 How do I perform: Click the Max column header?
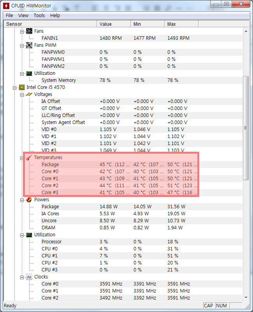[181, 24]
